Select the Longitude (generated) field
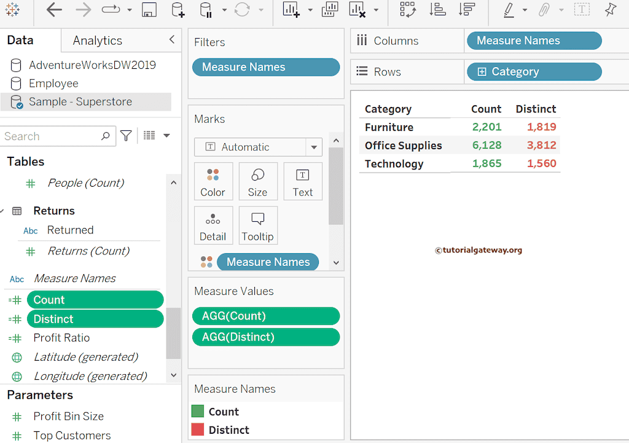The height and width of the screenshot is (443, 629). pos(90,377)
